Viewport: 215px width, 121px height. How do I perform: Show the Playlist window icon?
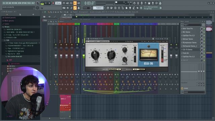[x=108, y=8]
